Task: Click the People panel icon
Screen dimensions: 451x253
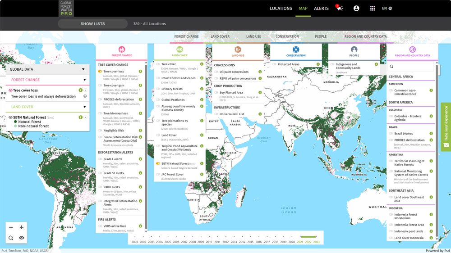Action: coord(354,50)
